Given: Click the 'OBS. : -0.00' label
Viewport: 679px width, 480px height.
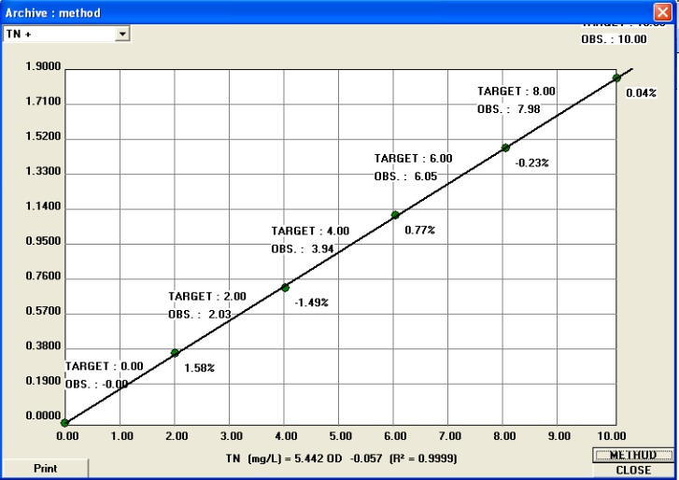Looking at the screenshot, I should click(96, 384).
